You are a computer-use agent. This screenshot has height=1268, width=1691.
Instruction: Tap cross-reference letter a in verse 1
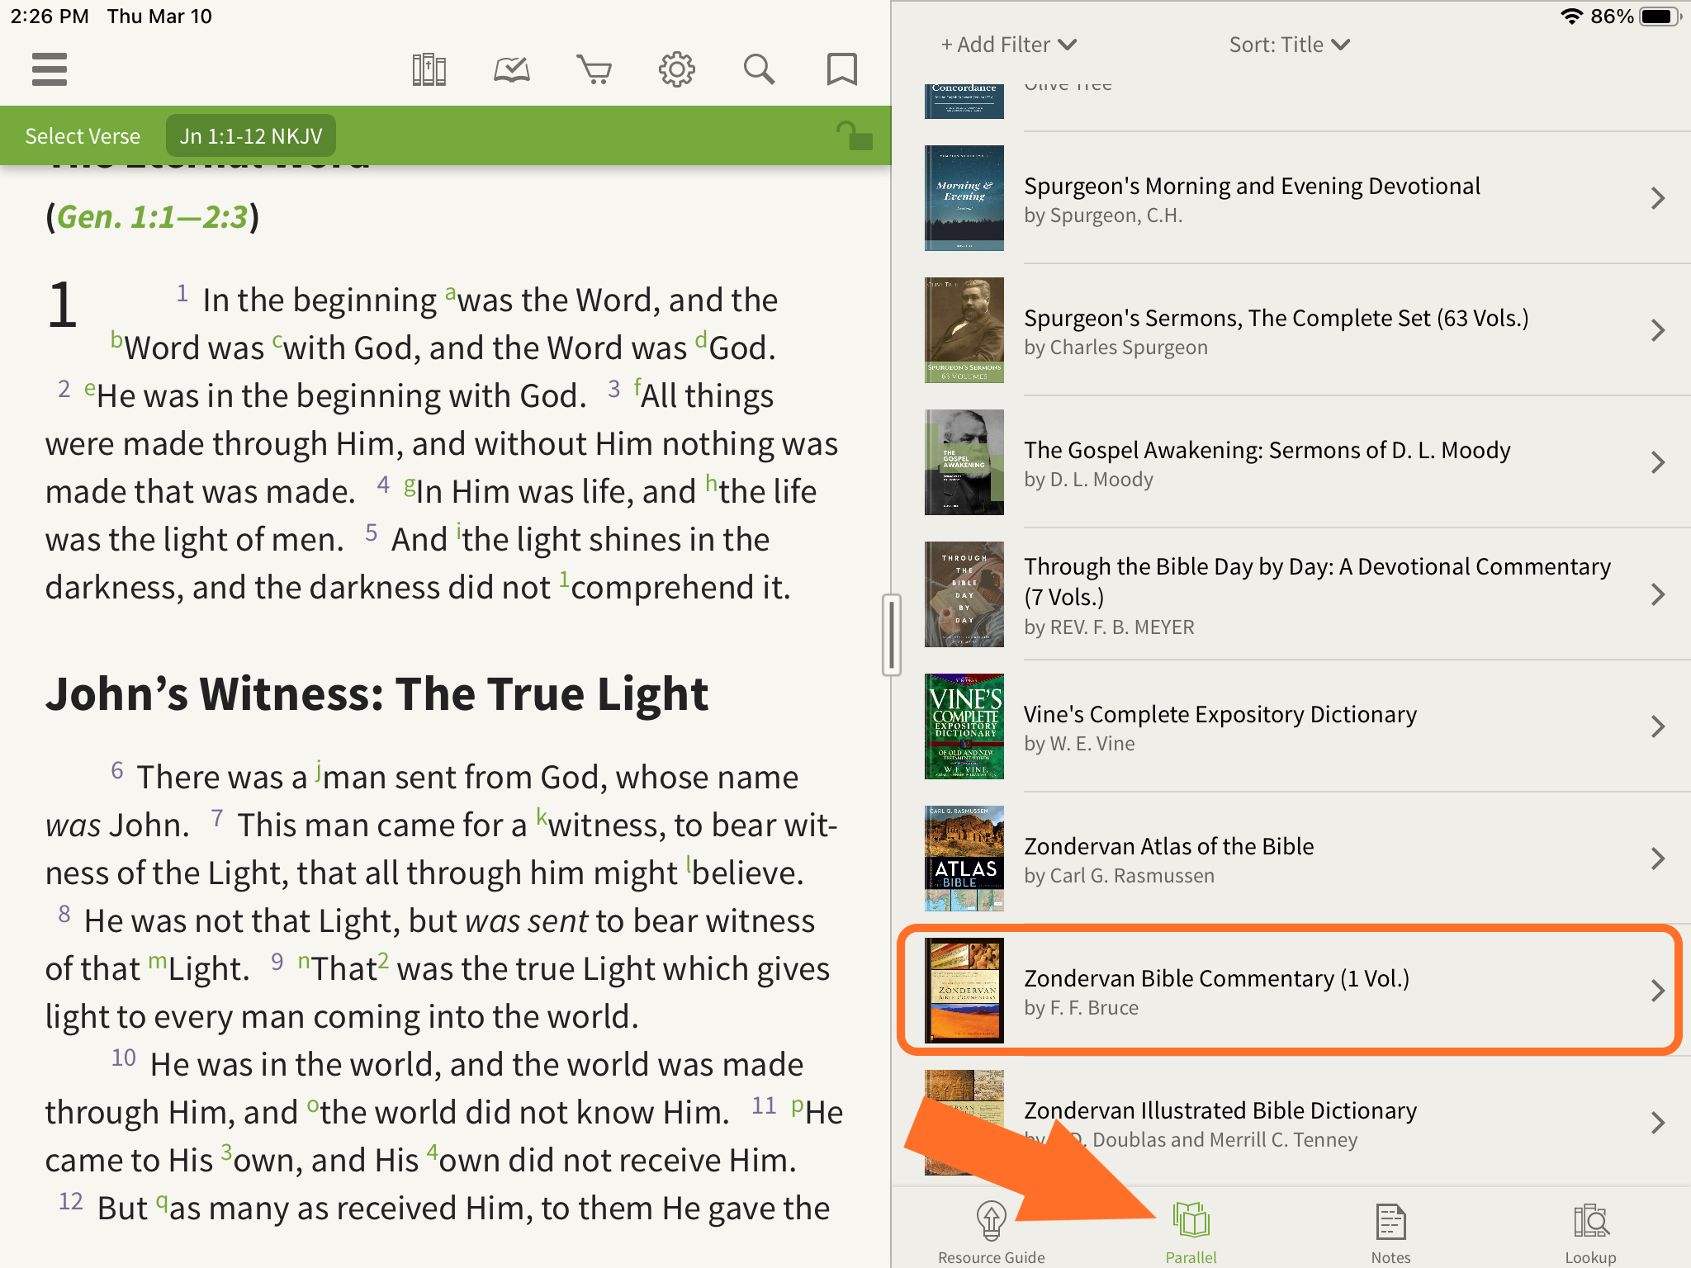click(450, 292)
